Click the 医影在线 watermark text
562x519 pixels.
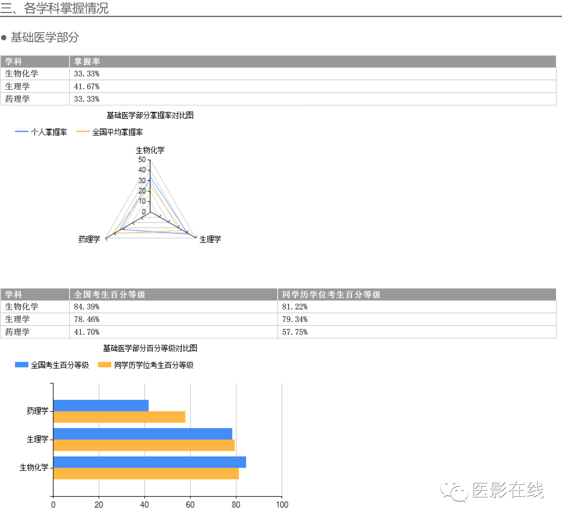(508, 490)
